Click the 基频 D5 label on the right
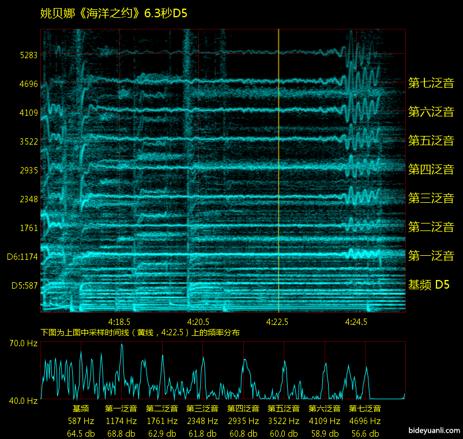The width and height of the screenshot is (463, 439). 428,285
